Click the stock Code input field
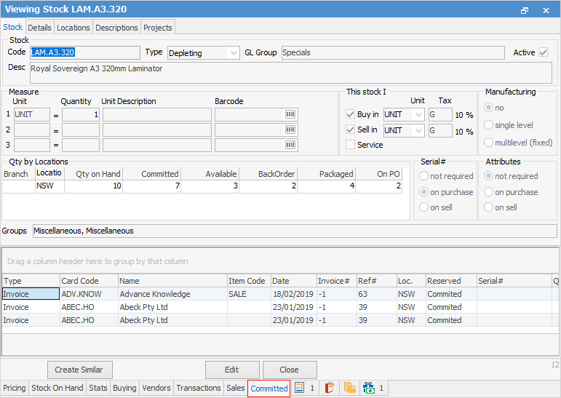This screenshot has height=398, width=561. 84,52
